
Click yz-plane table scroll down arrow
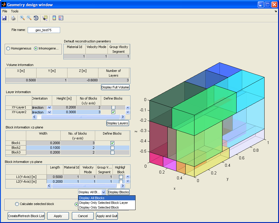pos(128,181)
